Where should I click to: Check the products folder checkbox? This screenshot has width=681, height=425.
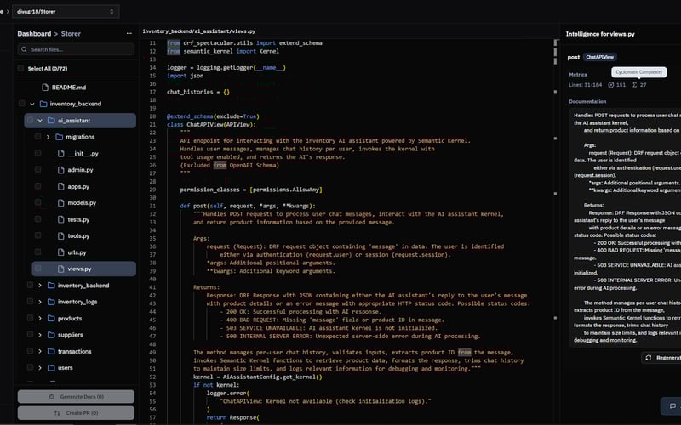30,318
